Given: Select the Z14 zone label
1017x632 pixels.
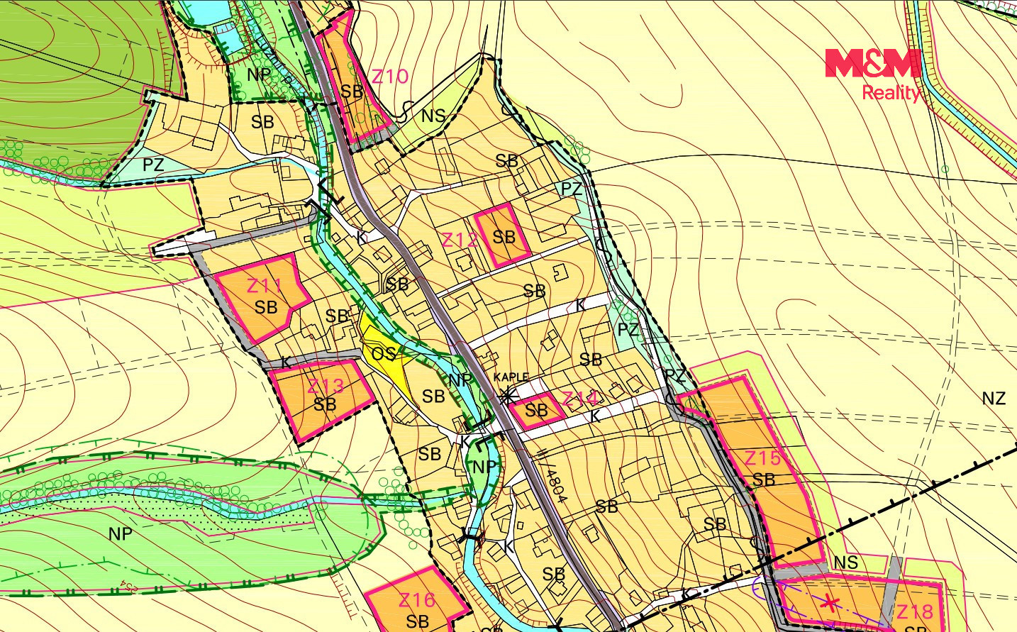Looking at the screenshot, I should (x=581, y=399).
